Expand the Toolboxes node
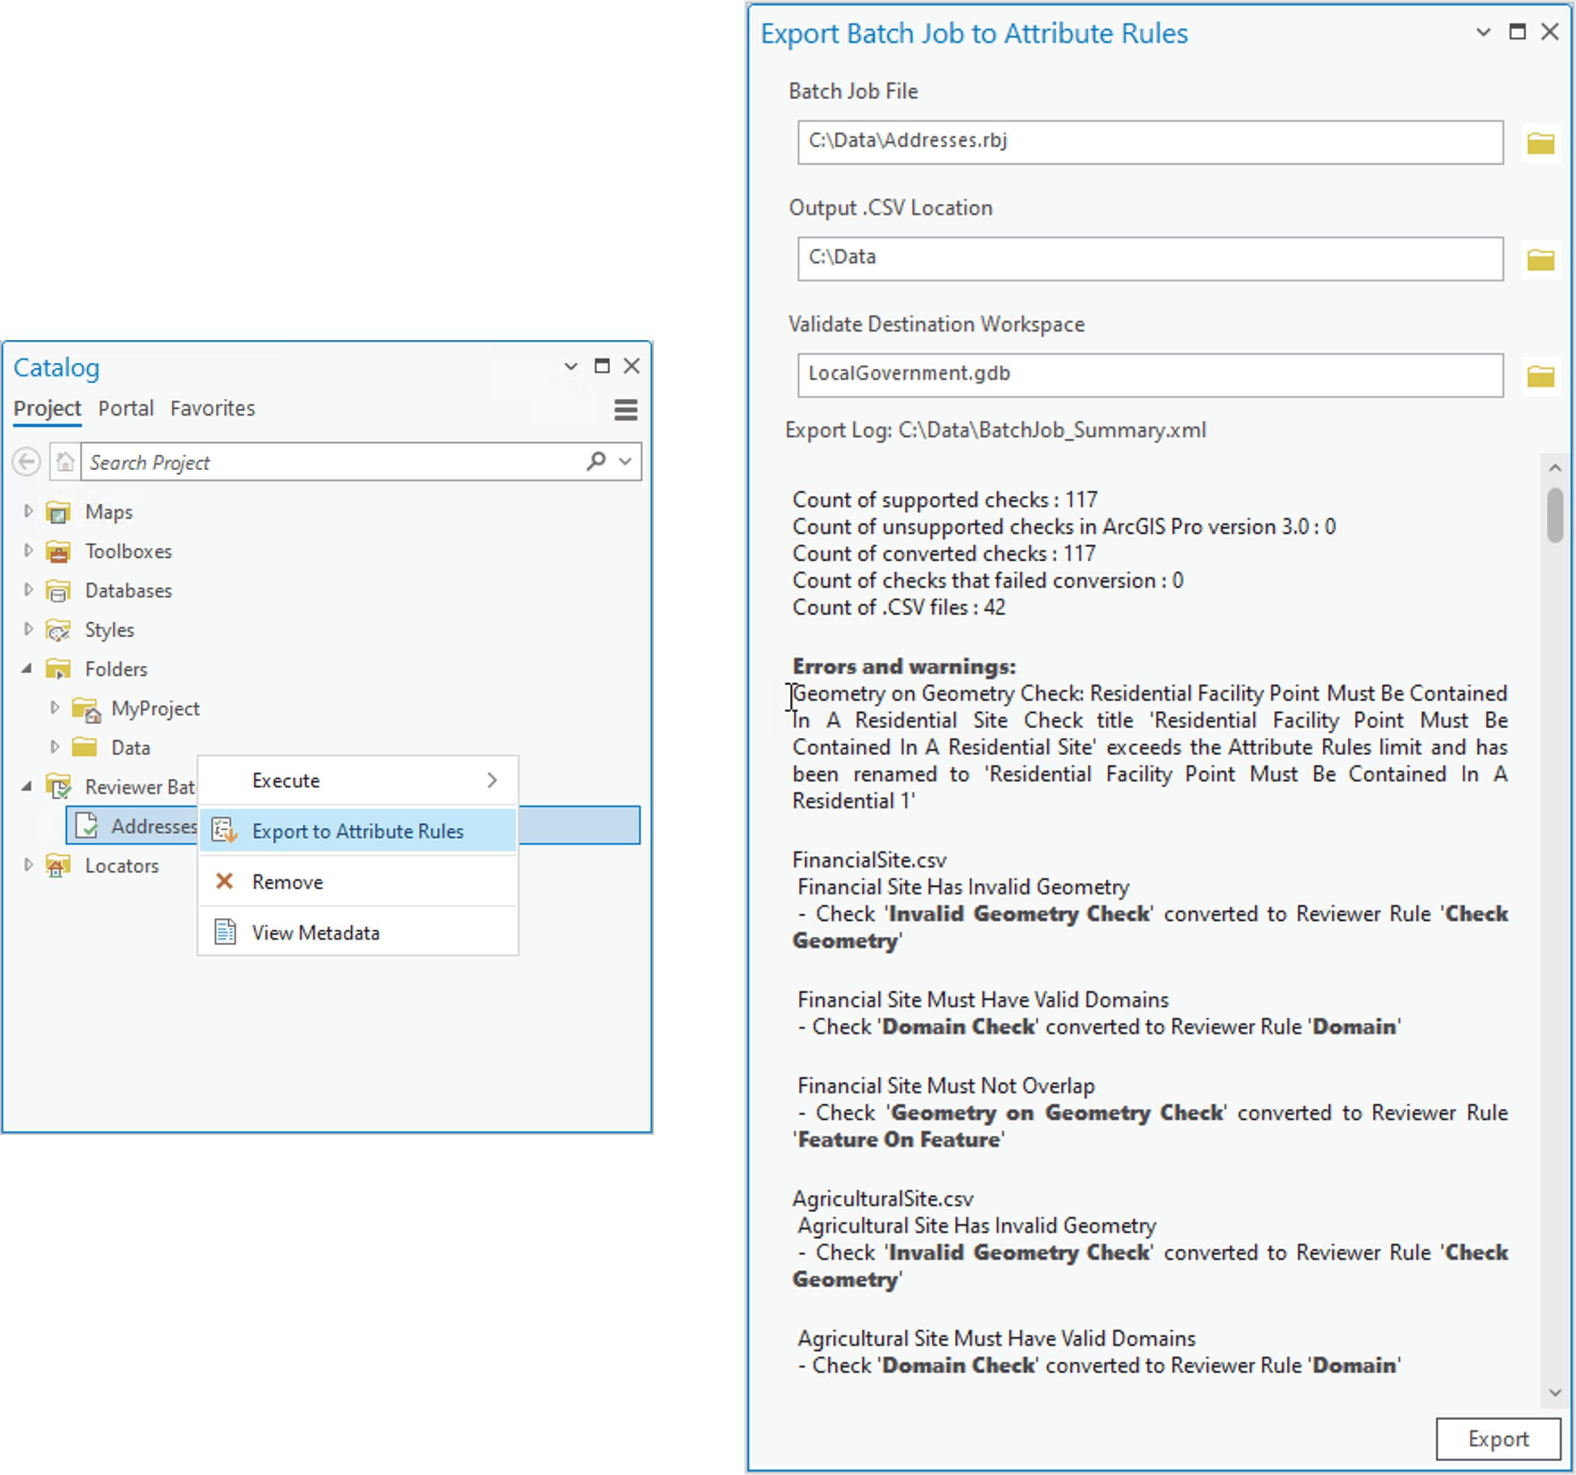1576x1475 pixels. (x=29, y=550)
